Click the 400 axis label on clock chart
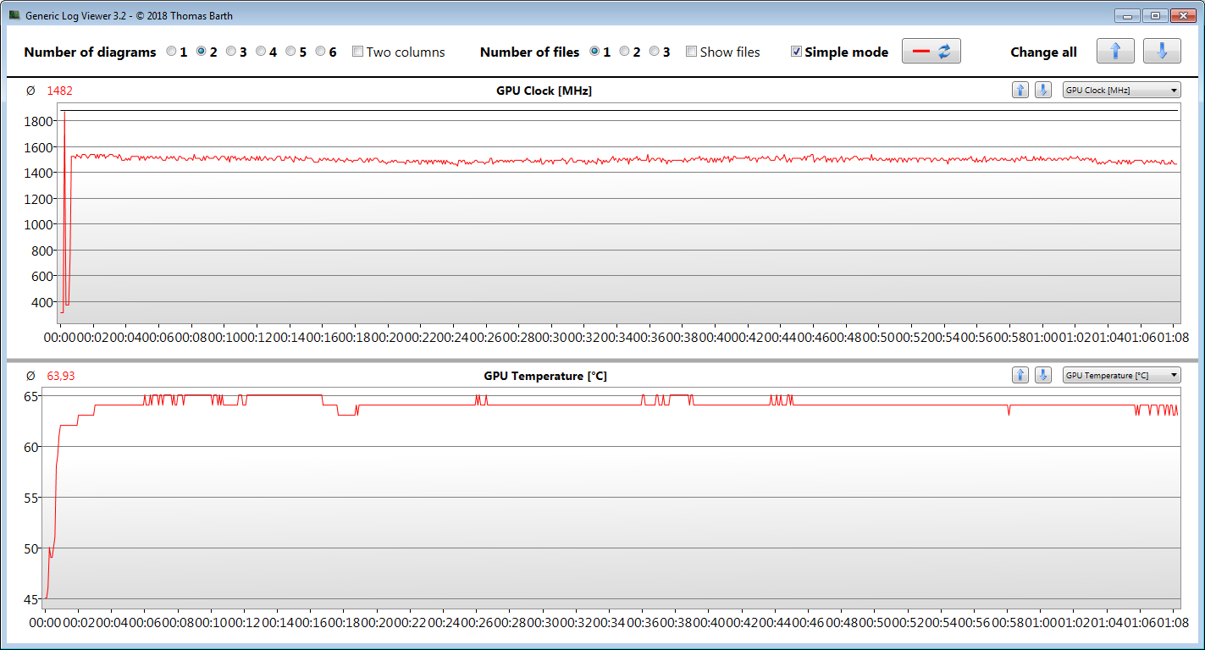This screenshot has width=1205, height=650. point(43,302)
